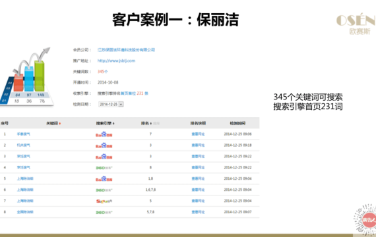Select the timestamp 2014-12-25 09:06
The width and height of the screenshot is (376, 237).
coord(237,134)
